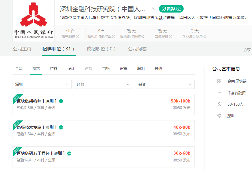Pick the 销售 category filter
The image size is (252, 170).
123,68
